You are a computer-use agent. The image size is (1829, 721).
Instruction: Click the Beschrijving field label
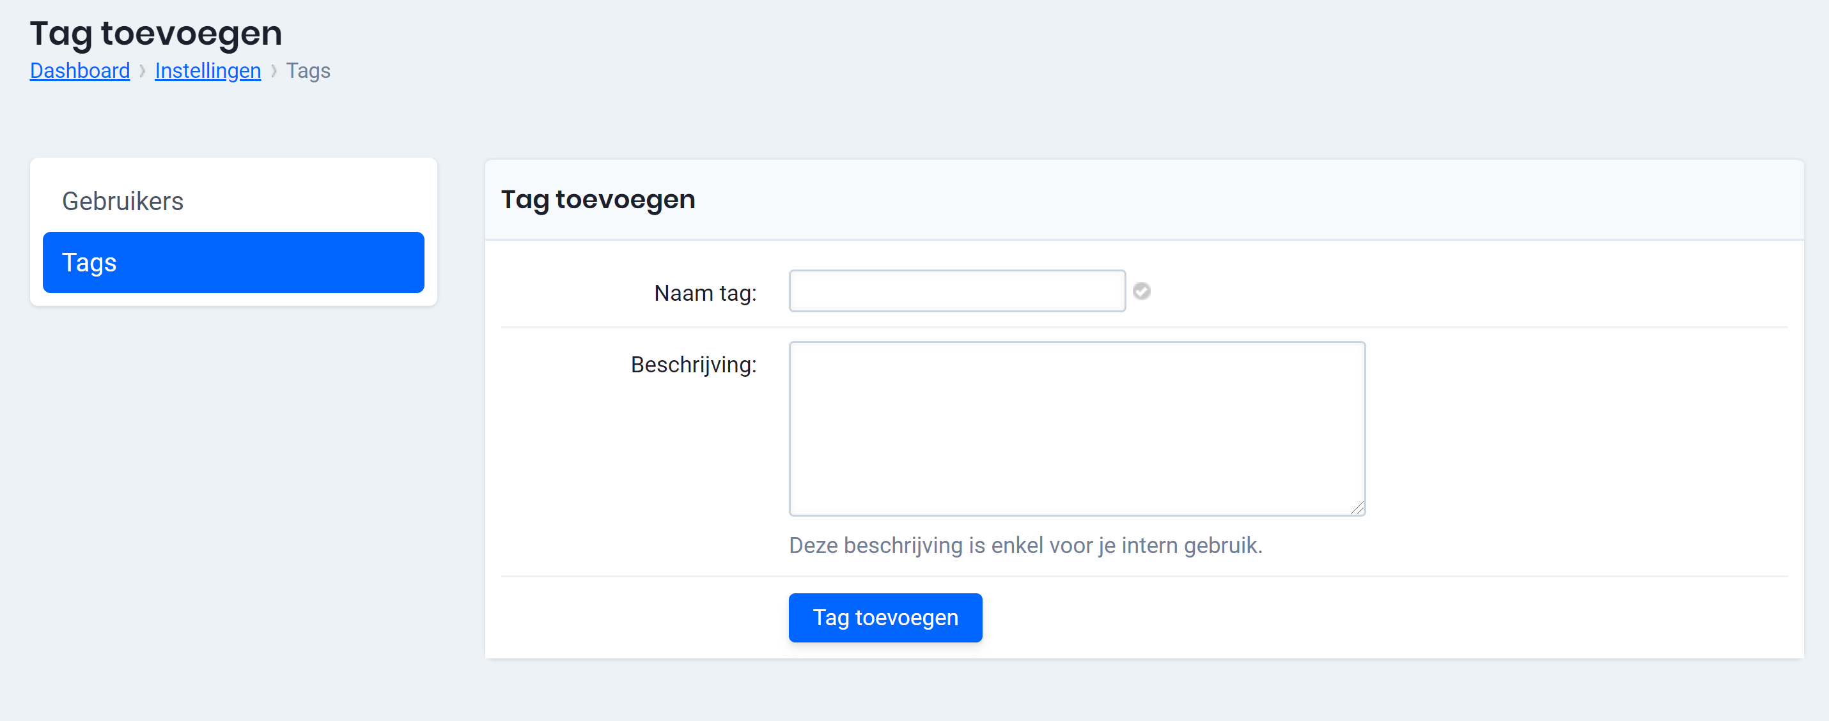[693, 365]
